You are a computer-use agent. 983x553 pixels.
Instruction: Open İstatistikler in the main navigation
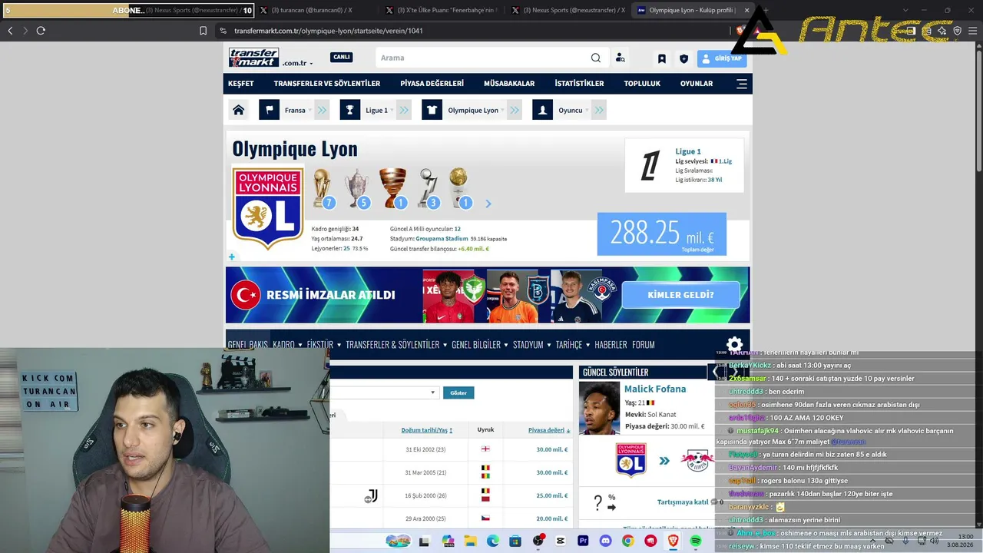[579, 84]
